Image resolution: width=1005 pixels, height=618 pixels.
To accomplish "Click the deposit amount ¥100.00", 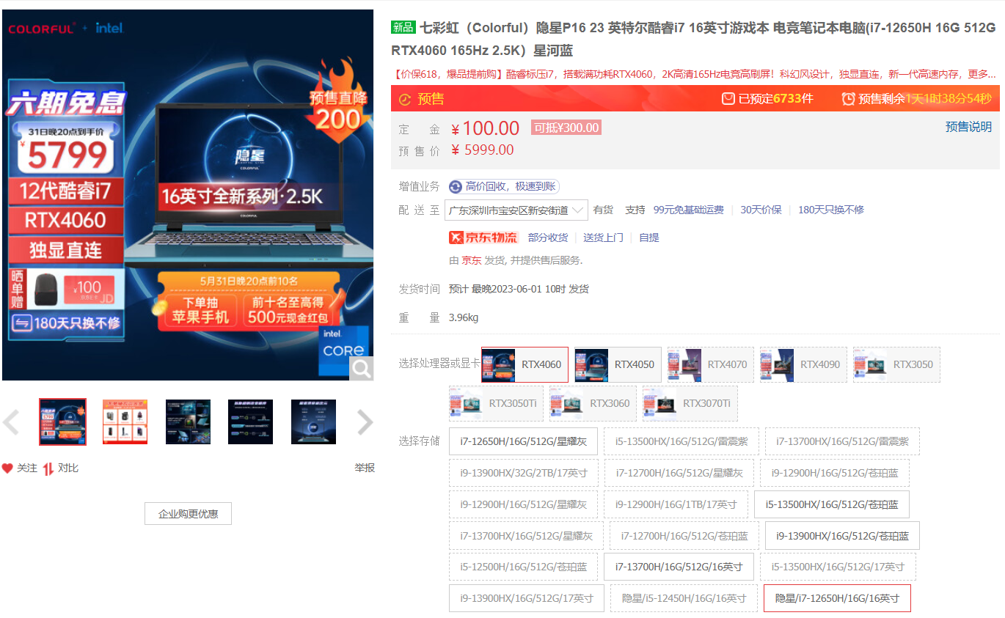I will pos(485,128).
